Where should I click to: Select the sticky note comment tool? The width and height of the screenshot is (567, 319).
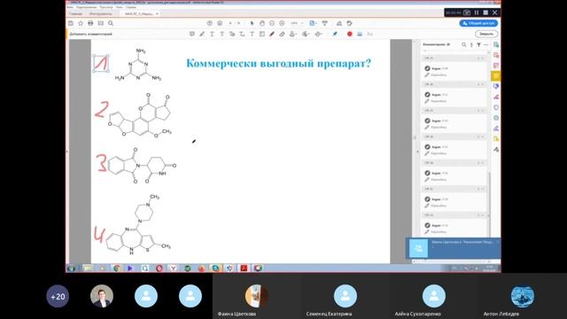coord(192,34)
